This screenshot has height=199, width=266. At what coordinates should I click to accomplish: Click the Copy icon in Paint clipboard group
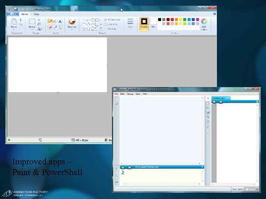(x=21, y=25)
